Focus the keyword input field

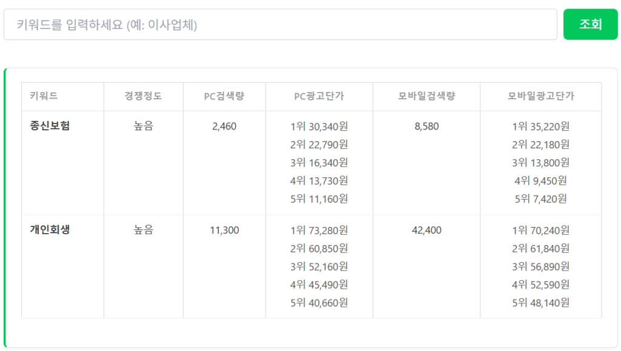[x=280, y=24]
